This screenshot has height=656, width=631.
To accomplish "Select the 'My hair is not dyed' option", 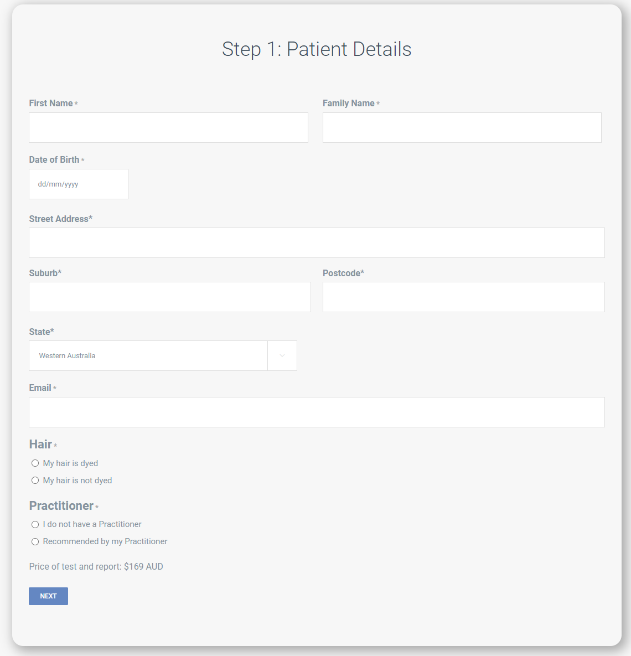I will (x=35, y=480).
